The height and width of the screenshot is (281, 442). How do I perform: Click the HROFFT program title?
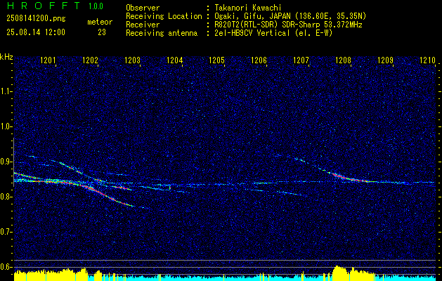click(x=43, y=6)
